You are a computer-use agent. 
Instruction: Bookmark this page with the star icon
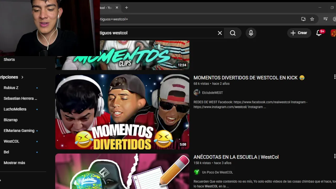point(312,19)
